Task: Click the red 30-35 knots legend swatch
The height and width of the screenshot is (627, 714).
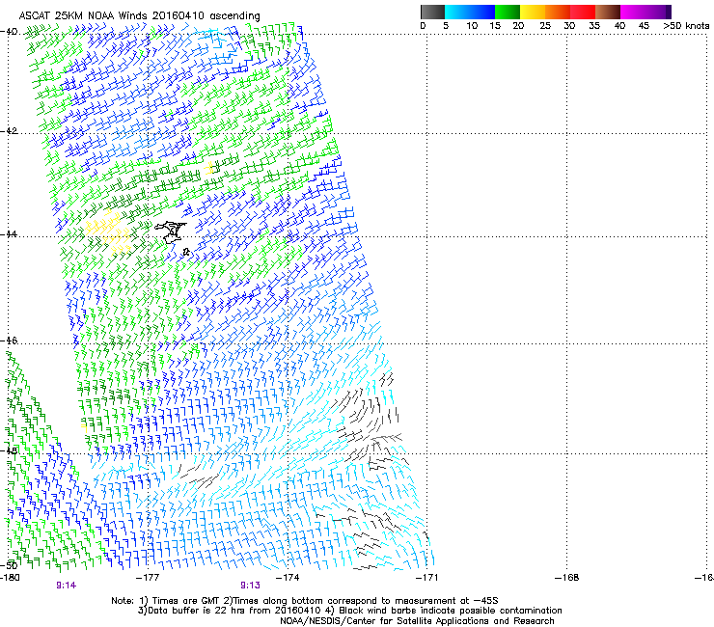Action: tap(583, 12)
